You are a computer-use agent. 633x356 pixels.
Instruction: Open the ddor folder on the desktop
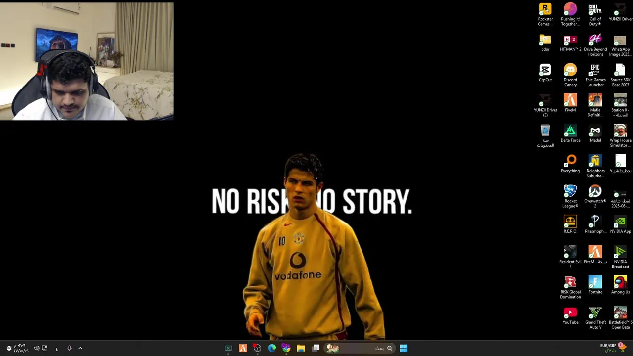click(545, 43)
